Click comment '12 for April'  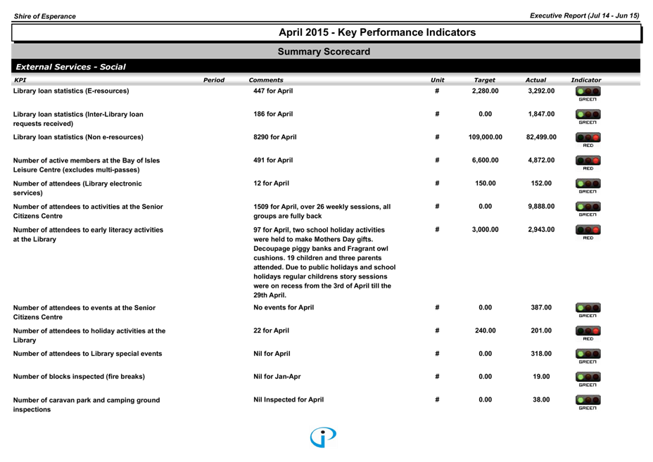point(271,183)
